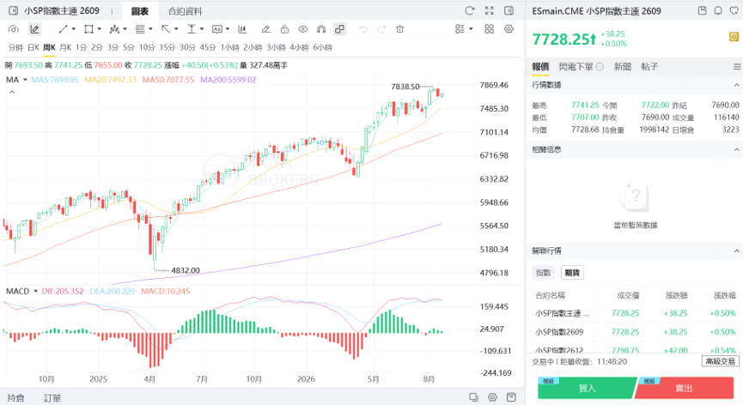Viewport: 743px width, 405px height.
Task: Click the red 賣出 sell button
Action: 685,388
